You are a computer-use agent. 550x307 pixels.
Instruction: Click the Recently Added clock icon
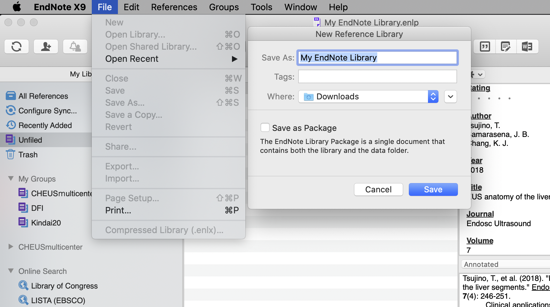[x=11, y=125]
